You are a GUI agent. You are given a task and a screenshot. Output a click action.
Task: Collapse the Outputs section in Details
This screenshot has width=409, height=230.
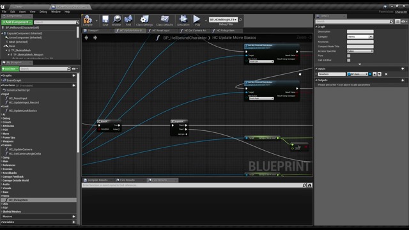[x=316, y=80]
